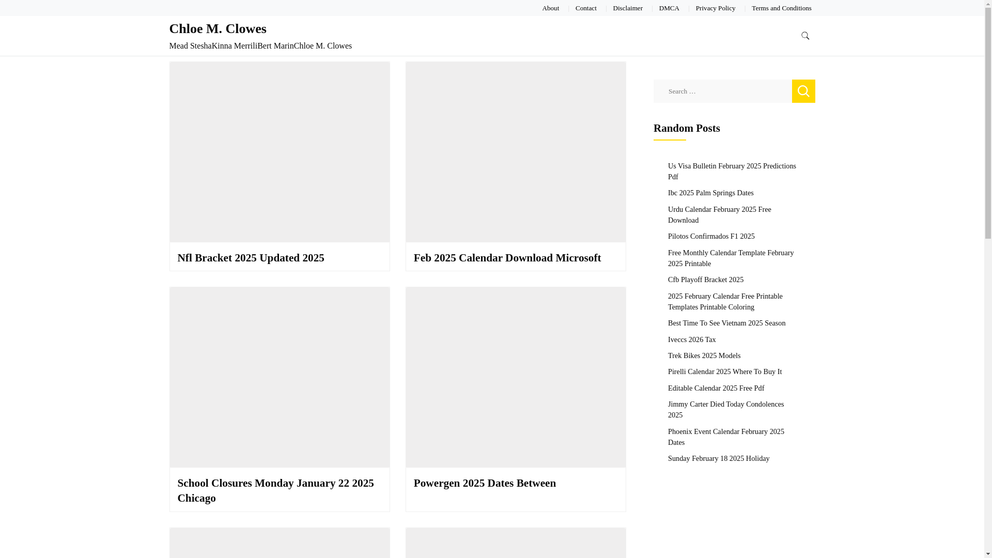
Task: Open the Terms and Conditions menu item
Action: [781, 8]
